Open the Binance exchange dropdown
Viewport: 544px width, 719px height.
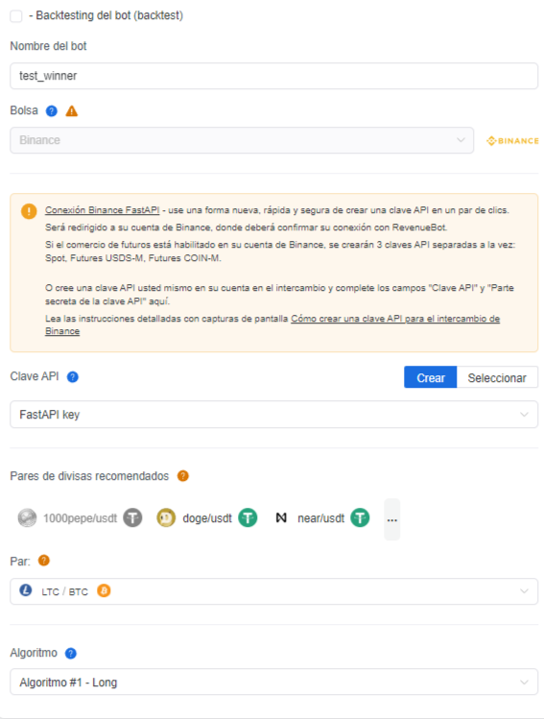coord(242,140)
